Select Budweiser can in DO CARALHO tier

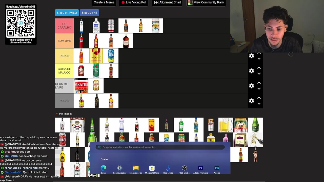point(111,26)
